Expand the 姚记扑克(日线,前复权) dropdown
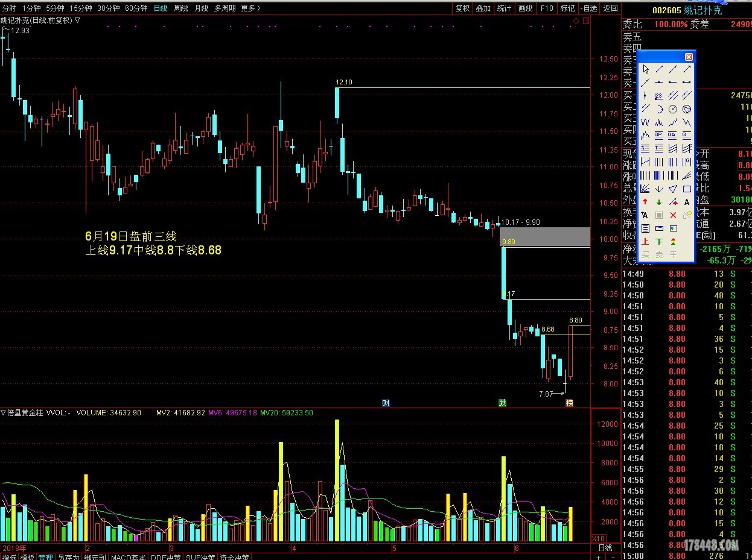The width and height of the screenshot is (752, 560). click(77, 20)
